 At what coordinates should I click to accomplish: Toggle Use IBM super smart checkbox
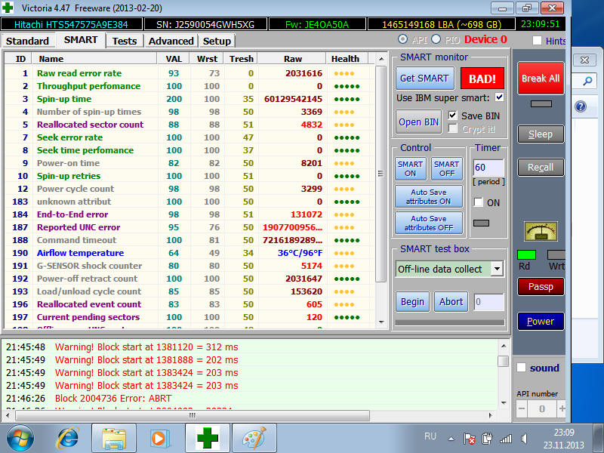(499, 97)
